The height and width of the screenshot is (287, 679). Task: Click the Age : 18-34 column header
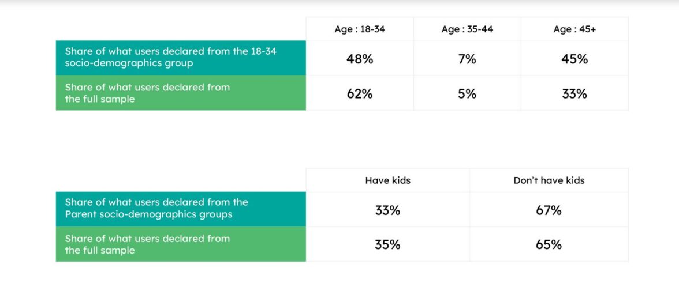360,29
